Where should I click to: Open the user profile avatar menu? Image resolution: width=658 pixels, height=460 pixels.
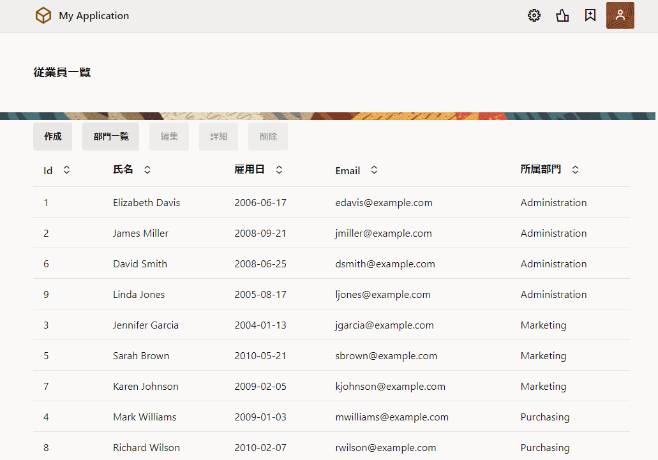[x=620, y=16]
